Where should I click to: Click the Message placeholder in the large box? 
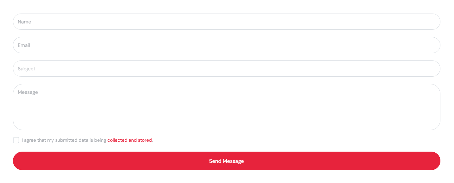[x=28, y=92]
